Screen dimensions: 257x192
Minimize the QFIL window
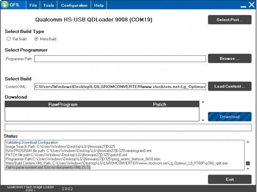pyautogui.click(x=243, y=6)
